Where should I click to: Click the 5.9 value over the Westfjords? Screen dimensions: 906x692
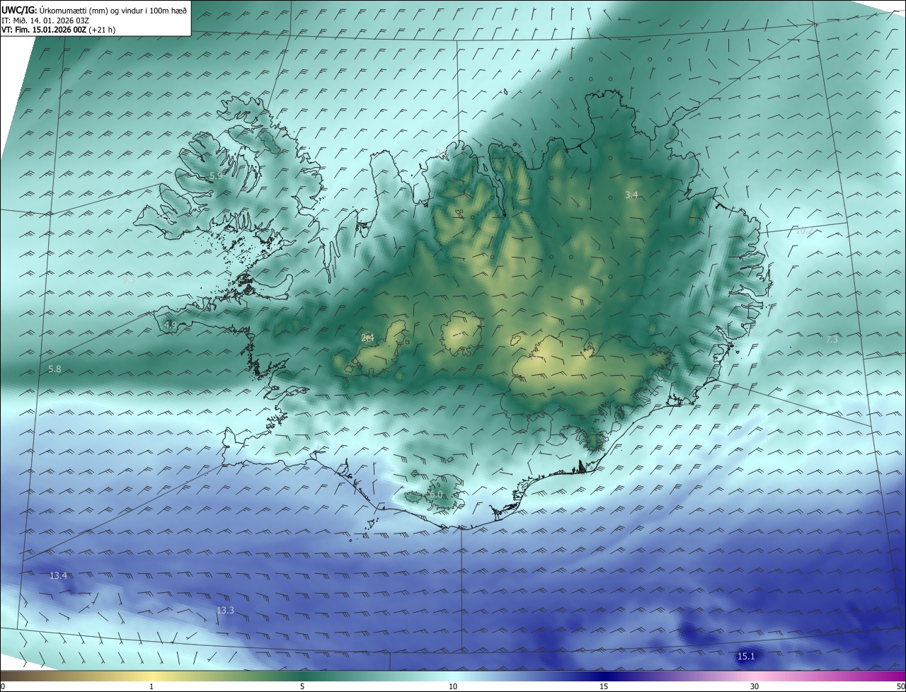(x=216, y=175)
